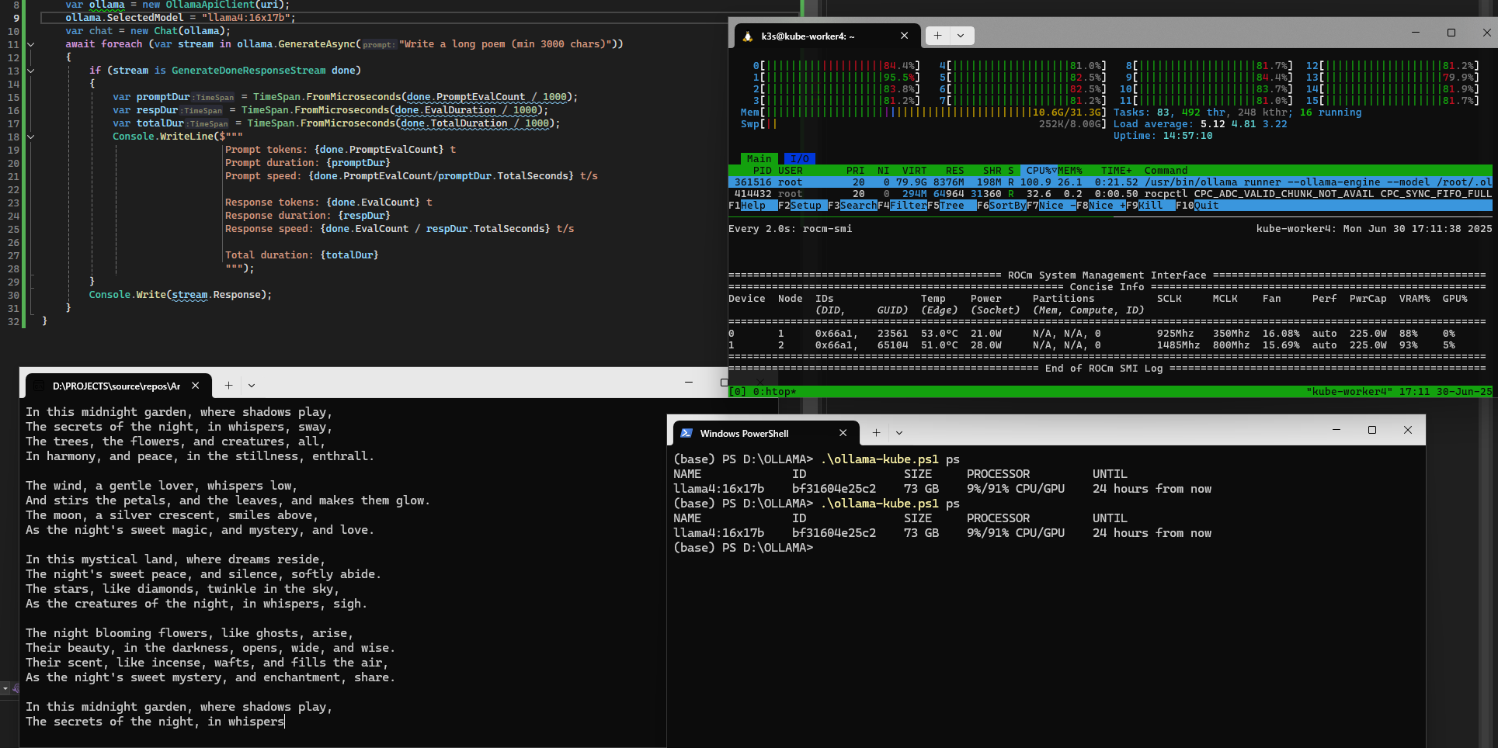Close the k3s@kube-worker4 terminal tab
This screenshot has width=1498, height=748.
point(904,36)
